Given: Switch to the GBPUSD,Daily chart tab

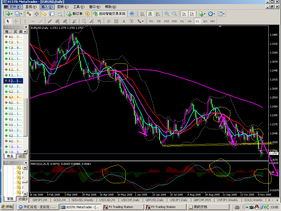Looking at the screenshot, I should tap(154, 200).
